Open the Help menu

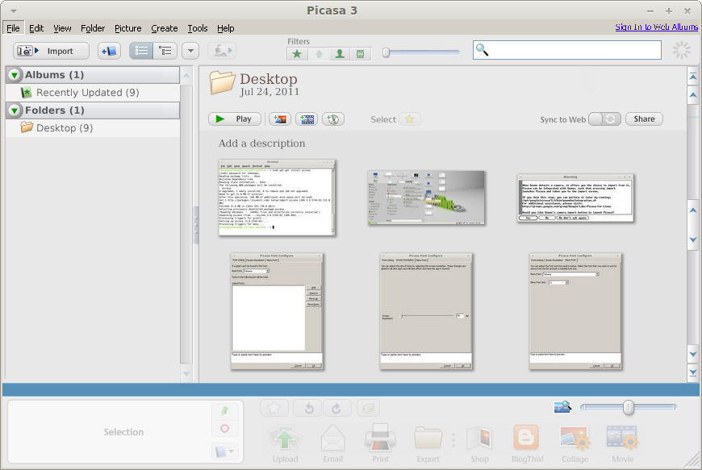[x=226, y=28]
